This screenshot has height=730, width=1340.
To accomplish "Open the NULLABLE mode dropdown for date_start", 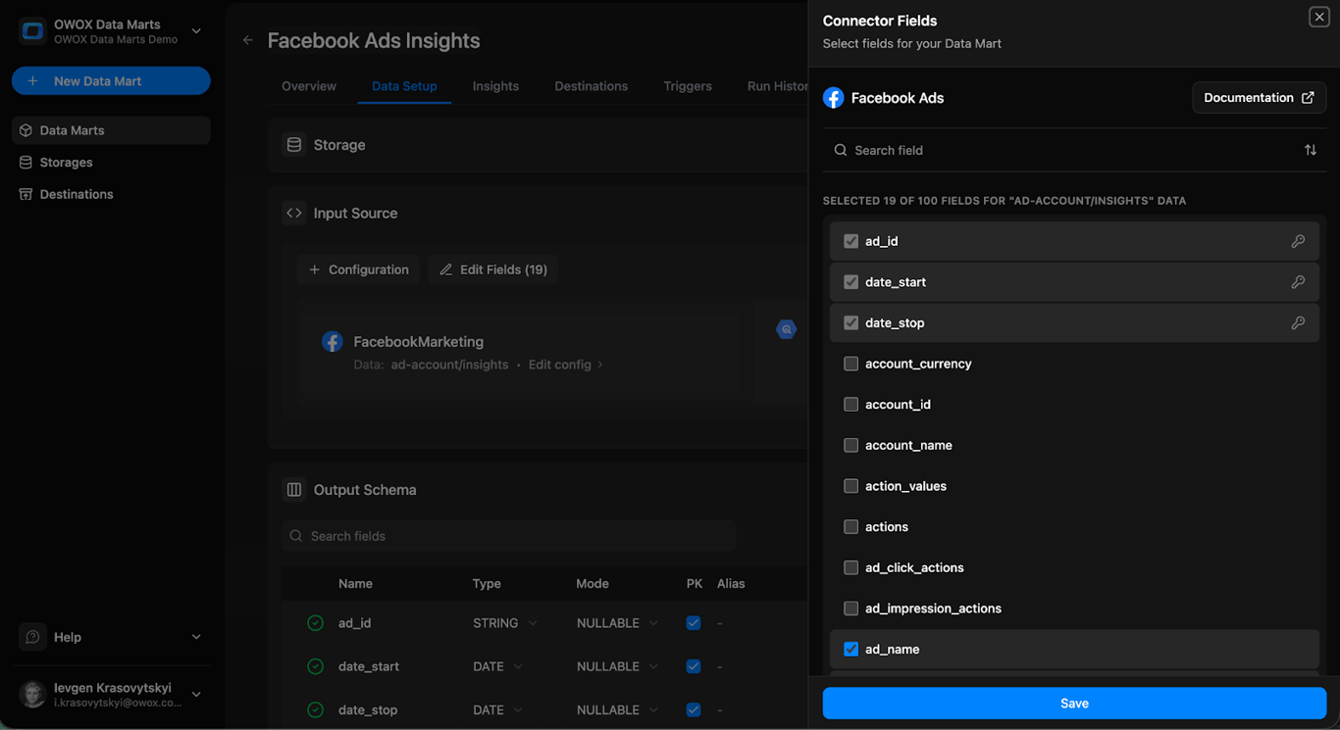I will [x=617, y=666].
